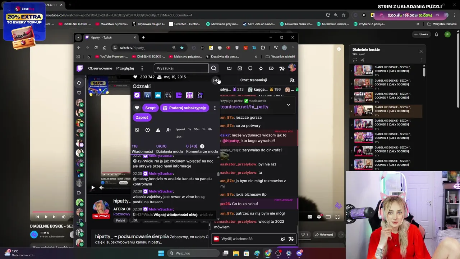Open Twitch browser Chrome menu dots
This screenshot has width=460, height=259.
pyautogui.click(x=293, y=47)
